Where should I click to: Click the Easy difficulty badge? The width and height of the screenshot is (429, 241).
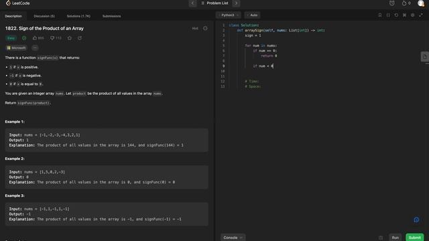pyautogui.click(x=11, y=38)
